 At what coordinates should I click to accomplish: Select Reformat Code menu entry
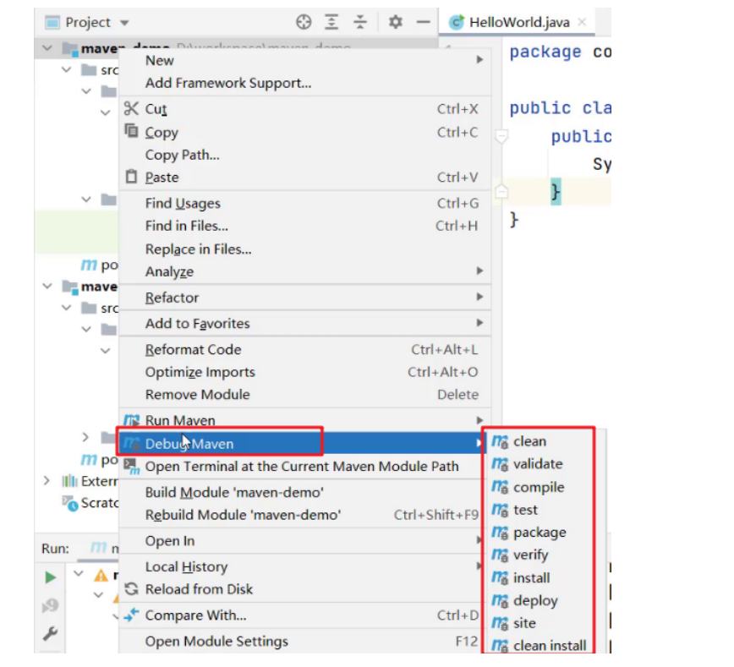tap(304, 350)
